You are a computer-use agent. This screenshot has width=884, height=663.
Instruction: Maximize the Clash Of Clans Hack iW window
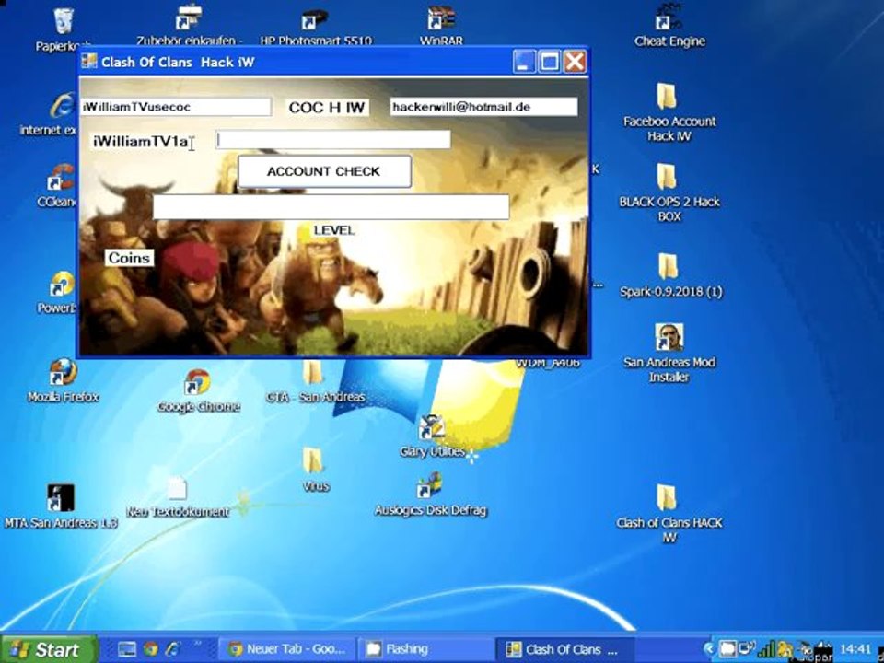pos(550,62)
